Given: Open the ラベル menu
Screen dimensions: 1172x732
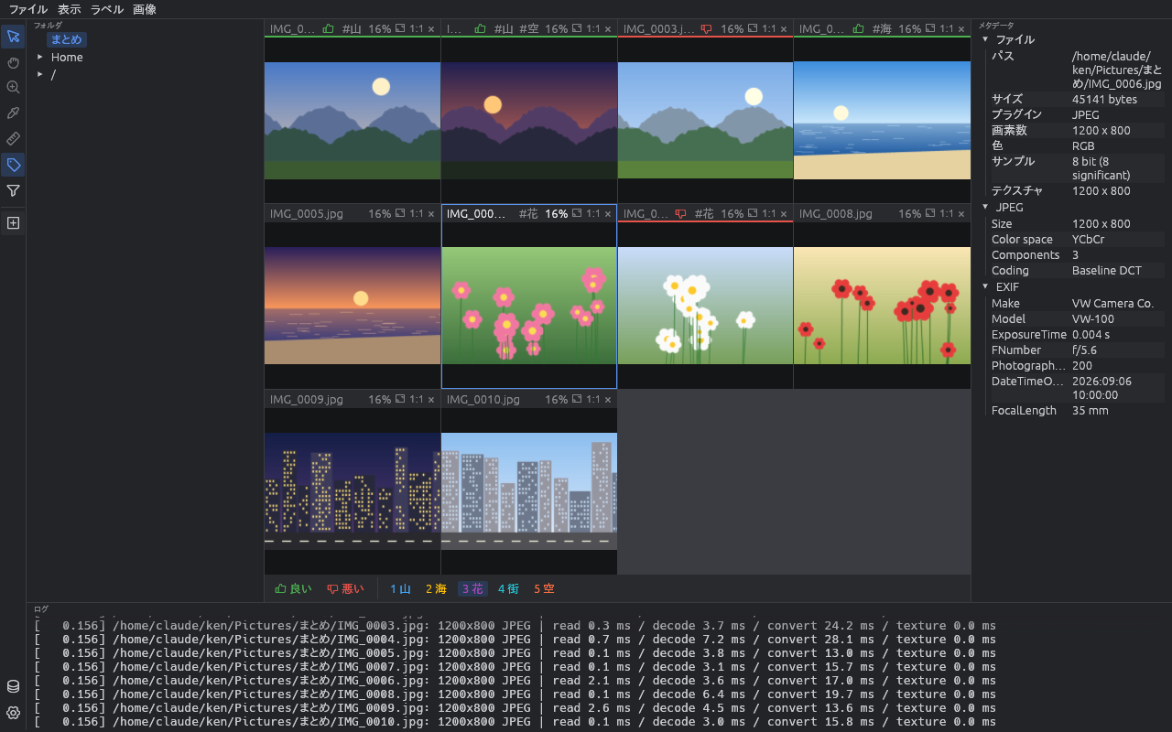Looking at the screenshot, I should [x=107, y=9].
